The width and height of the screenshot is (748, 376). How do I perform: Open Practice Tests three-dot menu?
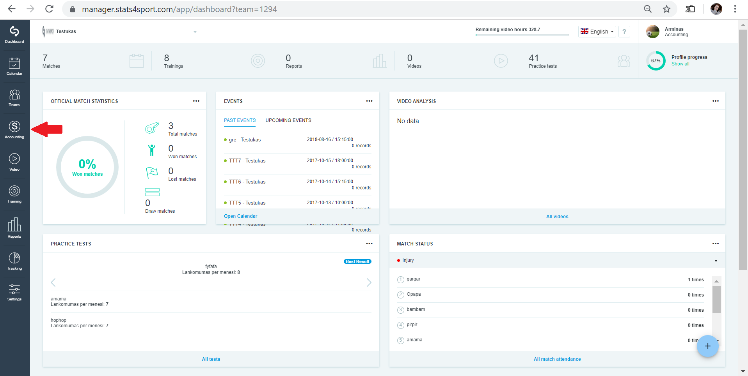click(x=370, y=244)
